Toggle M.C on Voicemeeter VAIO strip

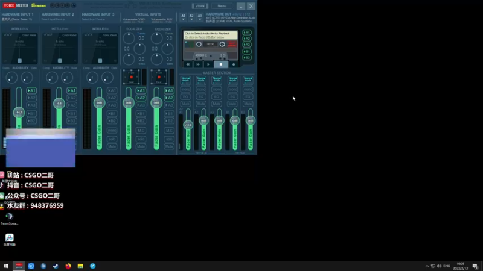[141, 131]
